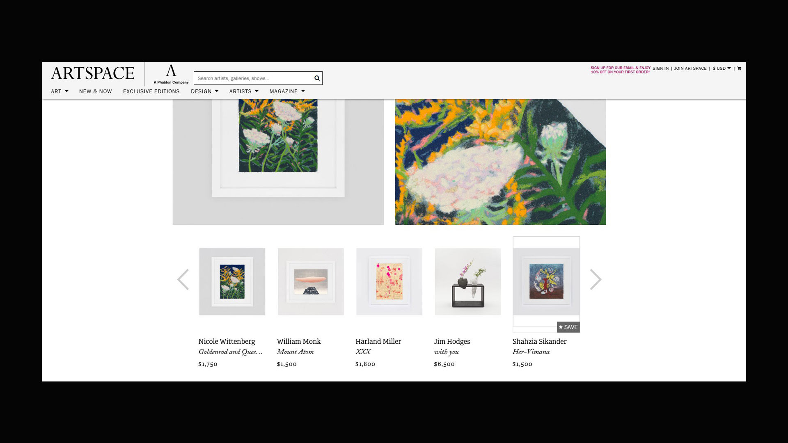This screenshot has width=788, height=443.
Task: Go to previous carousel items arrow
Action: point(183,280)
